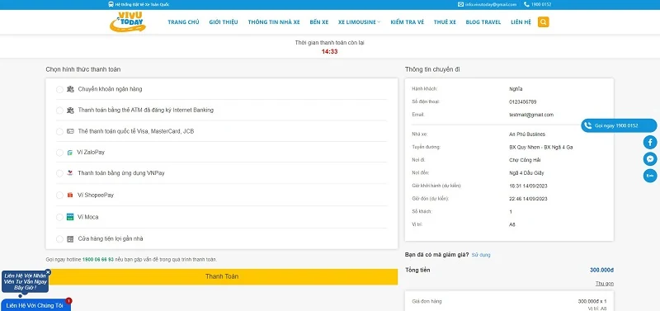
Task: Click passenger name Nghĩa
Action: point(516,89)
